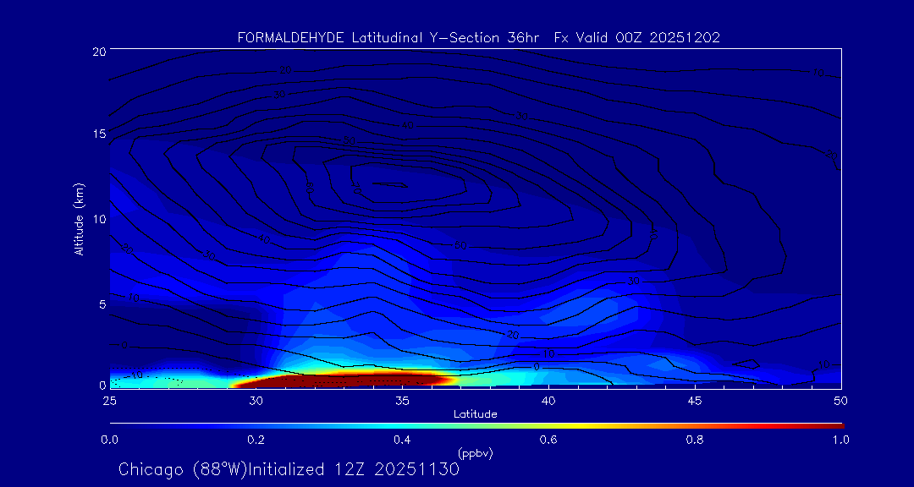This screenshot has height=487, width=914.
Task: Click the red end of the color scale bar
Action: [x=834, y=424]
